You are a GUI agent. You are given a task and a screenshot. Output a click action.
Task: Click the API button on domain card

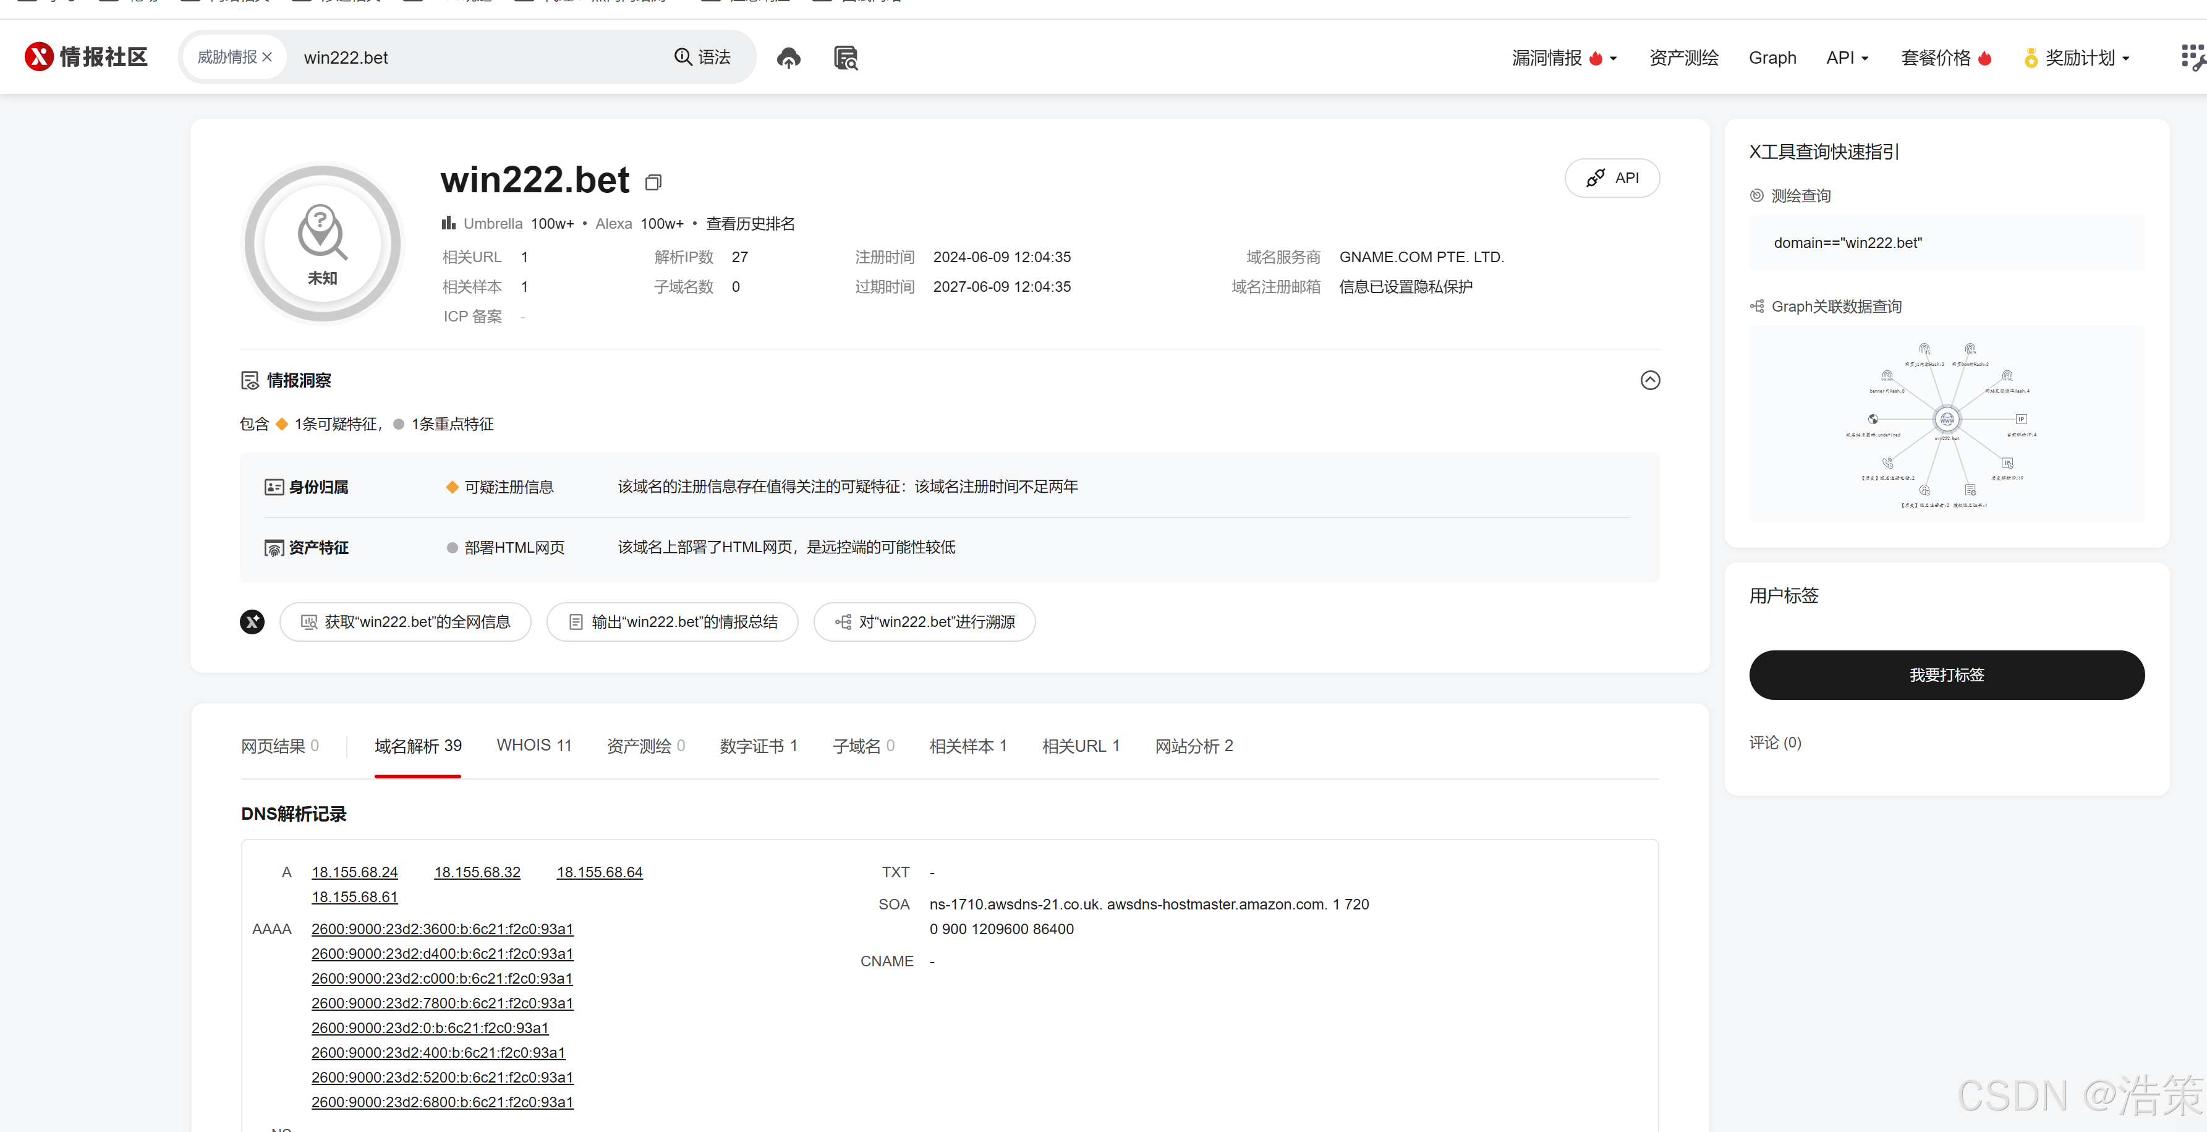1612,178
